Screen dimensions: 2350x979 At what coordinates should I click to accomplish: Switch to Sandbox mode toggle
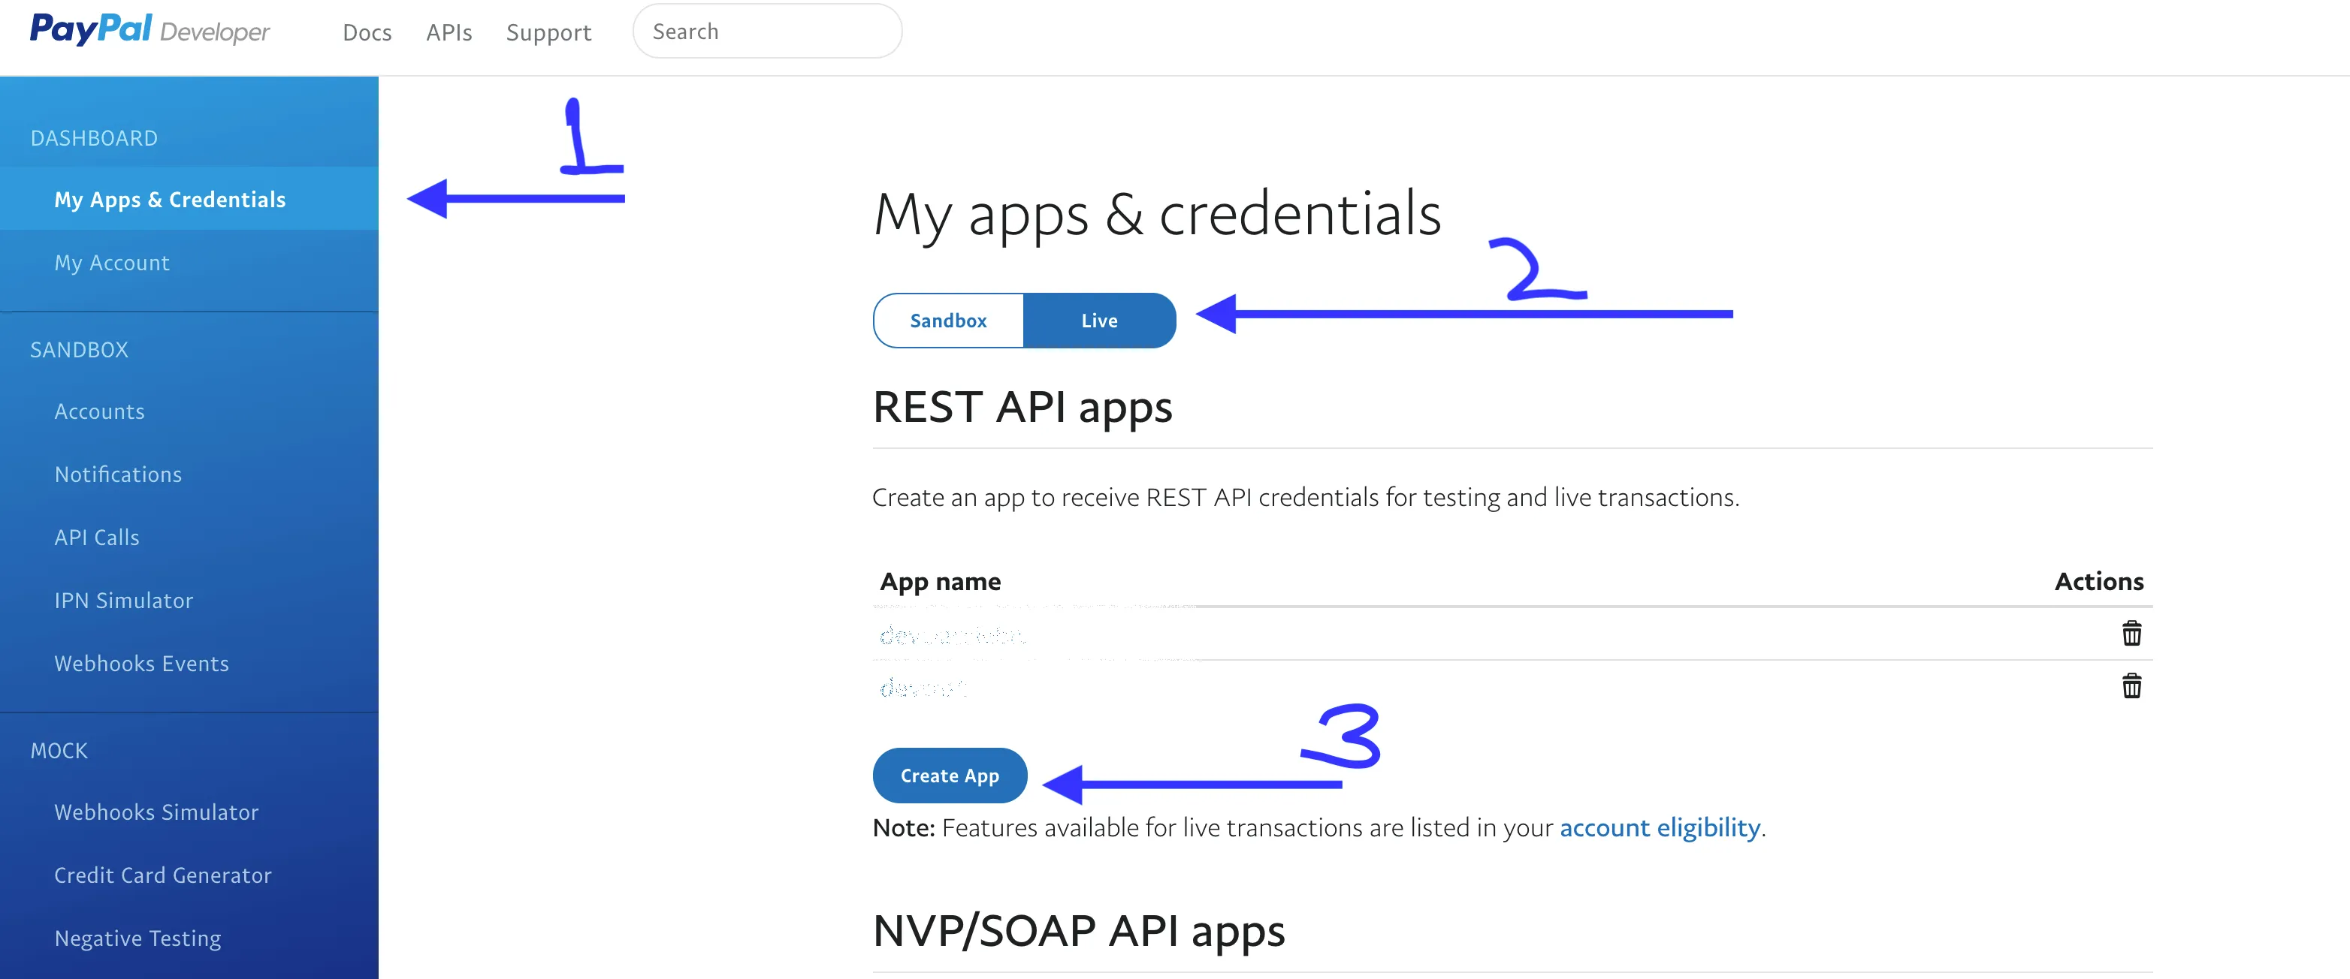(948, 321)
